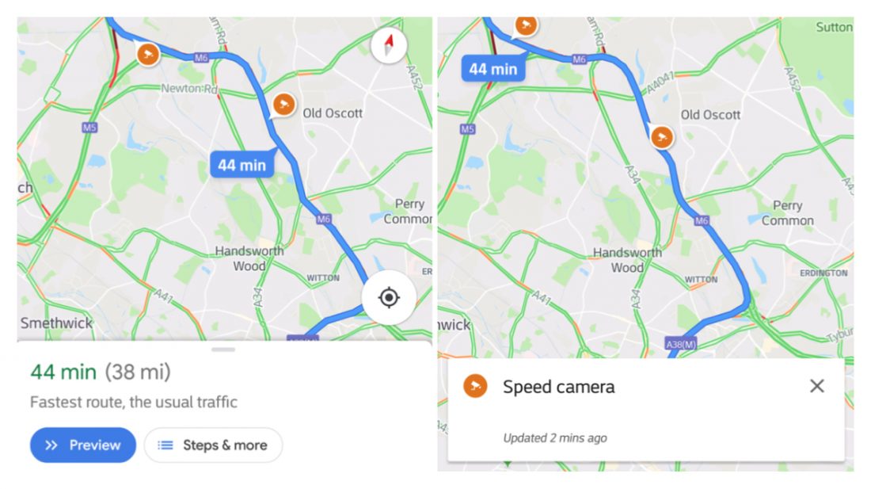Tap the M5 road badge on right map
Screen dimensions: 871x489
tap(468, 129)
